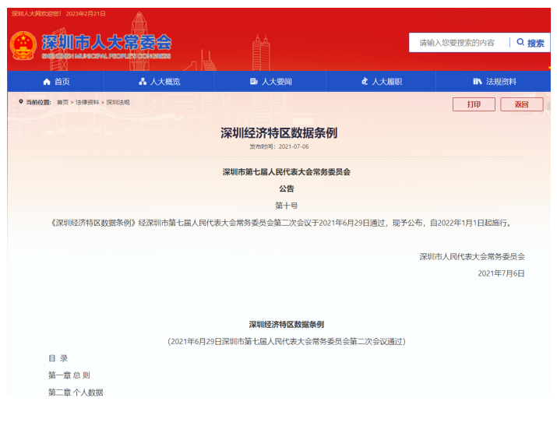Click the 打印 print button
557x440 pixels.
[x=474, y=104]
